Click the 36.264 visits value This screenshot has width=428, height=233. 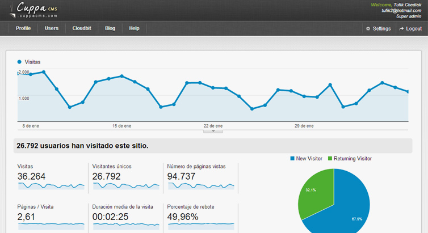pyautogui.click(x=31, y=176)
